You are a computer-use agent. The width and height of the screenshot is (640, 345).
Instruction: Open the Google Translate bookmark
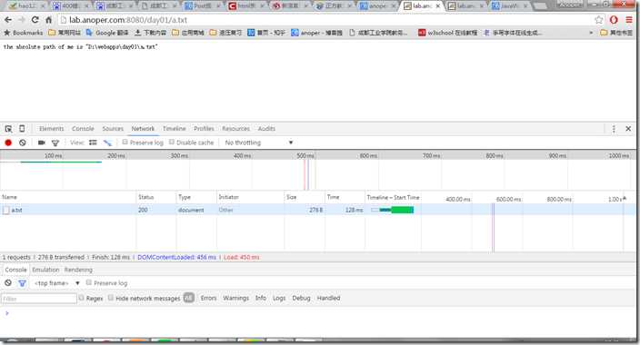107,33
